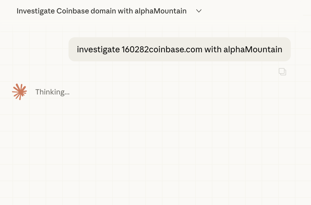
Task: Copy the user message with copy icon
Action: coord(282,72)
